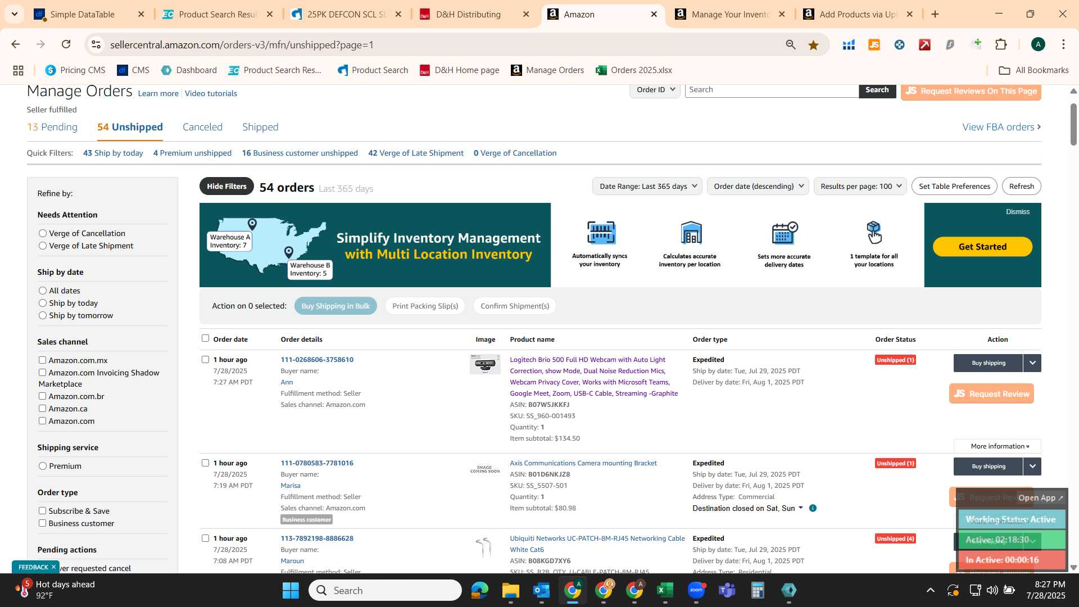This screenshot has height=607, width=1079.
Task: Select the Verge of Cancellation radio button
Action: coord(42,233)
